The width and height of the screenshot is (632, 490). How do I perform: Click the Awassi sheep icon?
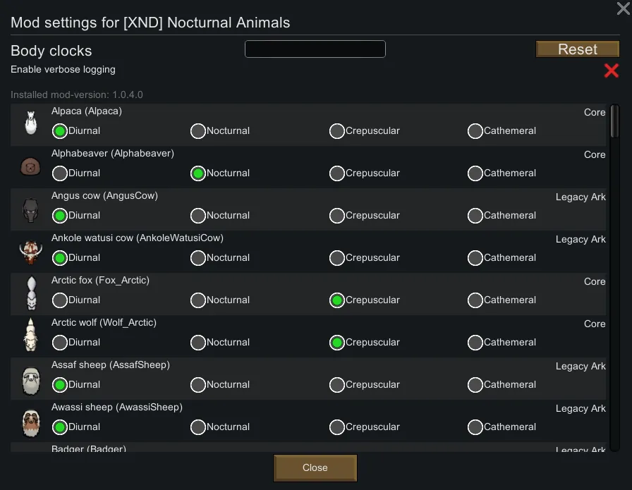[30, 422]
